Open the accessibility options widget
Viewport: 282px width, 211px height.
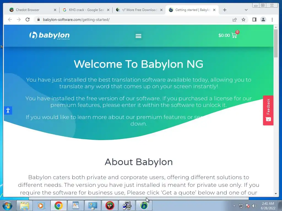[x=8, y=110]
